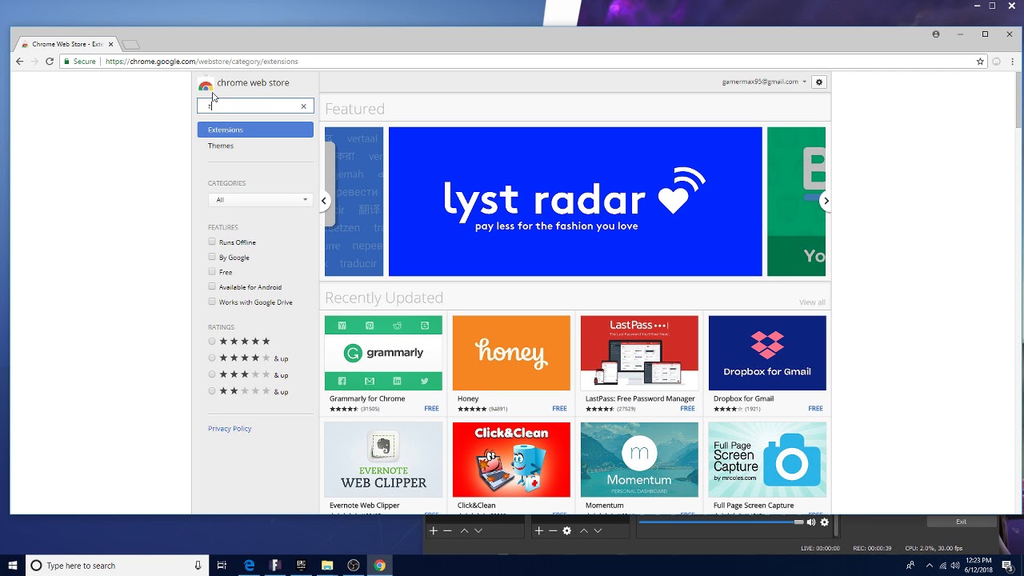Open Windows notification center
Image resolution: width=1024 pixels, height=576 pixels.
[x=1007, y=566]
